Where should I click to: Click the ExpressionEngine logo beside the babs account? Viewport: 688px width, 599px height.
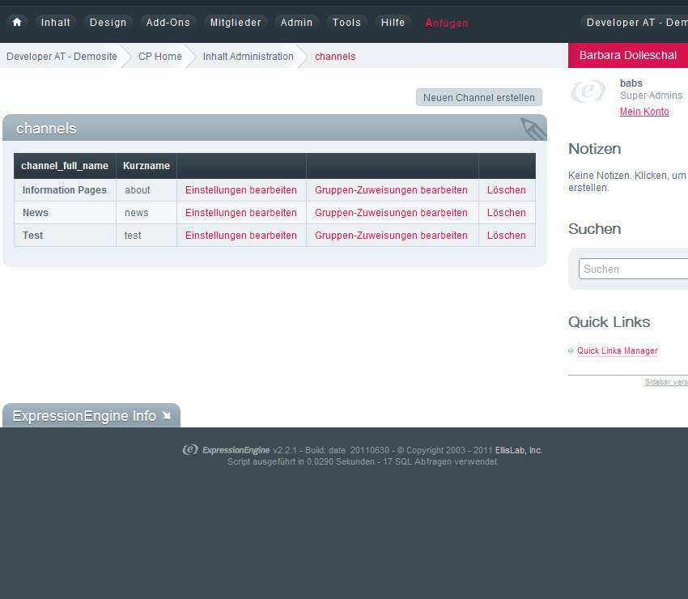click(588, 91)
